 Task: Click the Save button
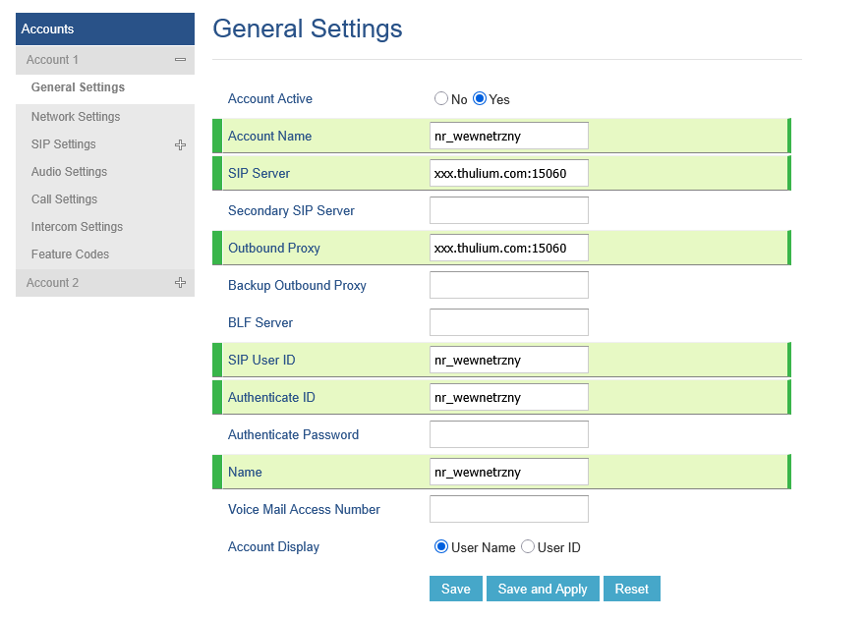455,589
